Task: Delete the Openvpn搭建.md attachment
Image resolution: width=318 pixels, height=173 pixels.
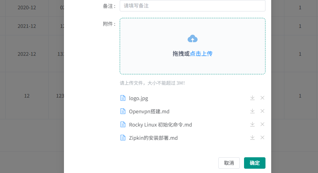Action: tap(262, 111)
